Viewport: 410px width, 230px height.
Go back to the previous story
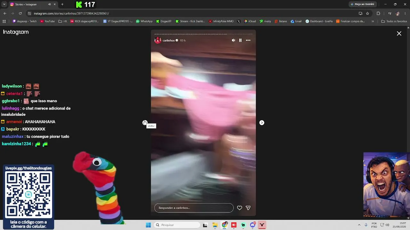point(145,123)
